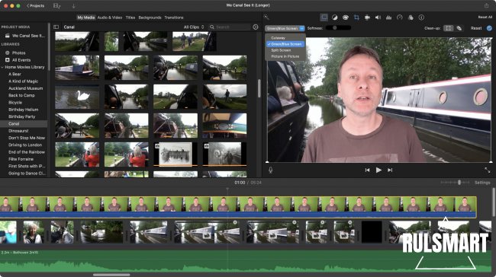Click the Import Media down-arrow icon
Viewport: 496px width, 277px height.
pyautogui.click(x=73, y=5)
